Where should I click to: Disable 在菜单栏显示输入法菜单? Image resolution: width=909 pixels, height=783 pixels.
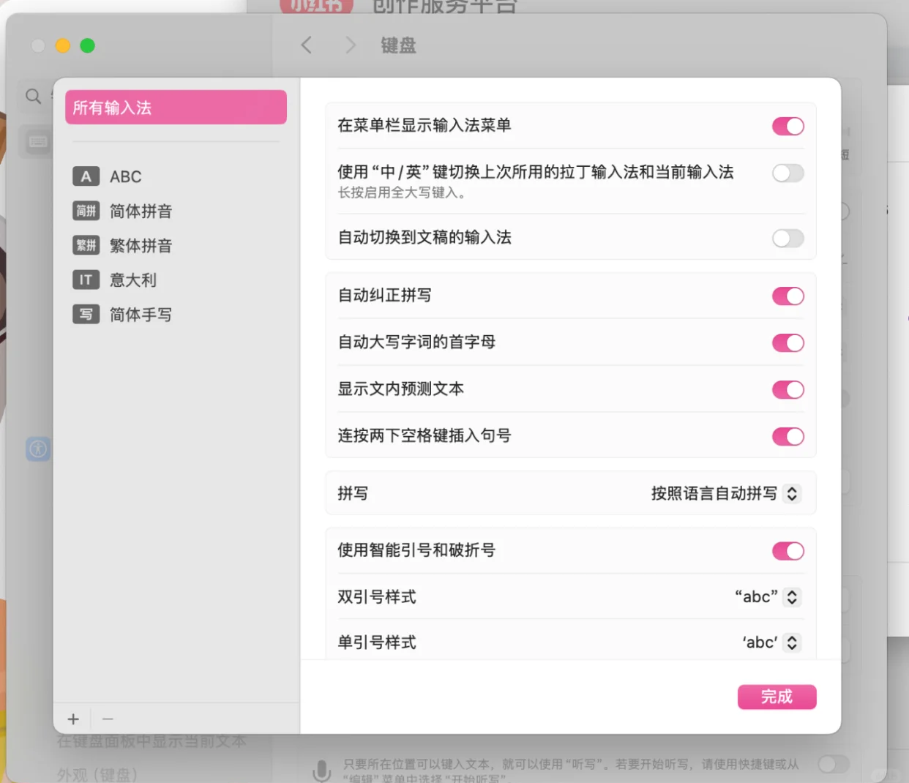pos(788,126)
